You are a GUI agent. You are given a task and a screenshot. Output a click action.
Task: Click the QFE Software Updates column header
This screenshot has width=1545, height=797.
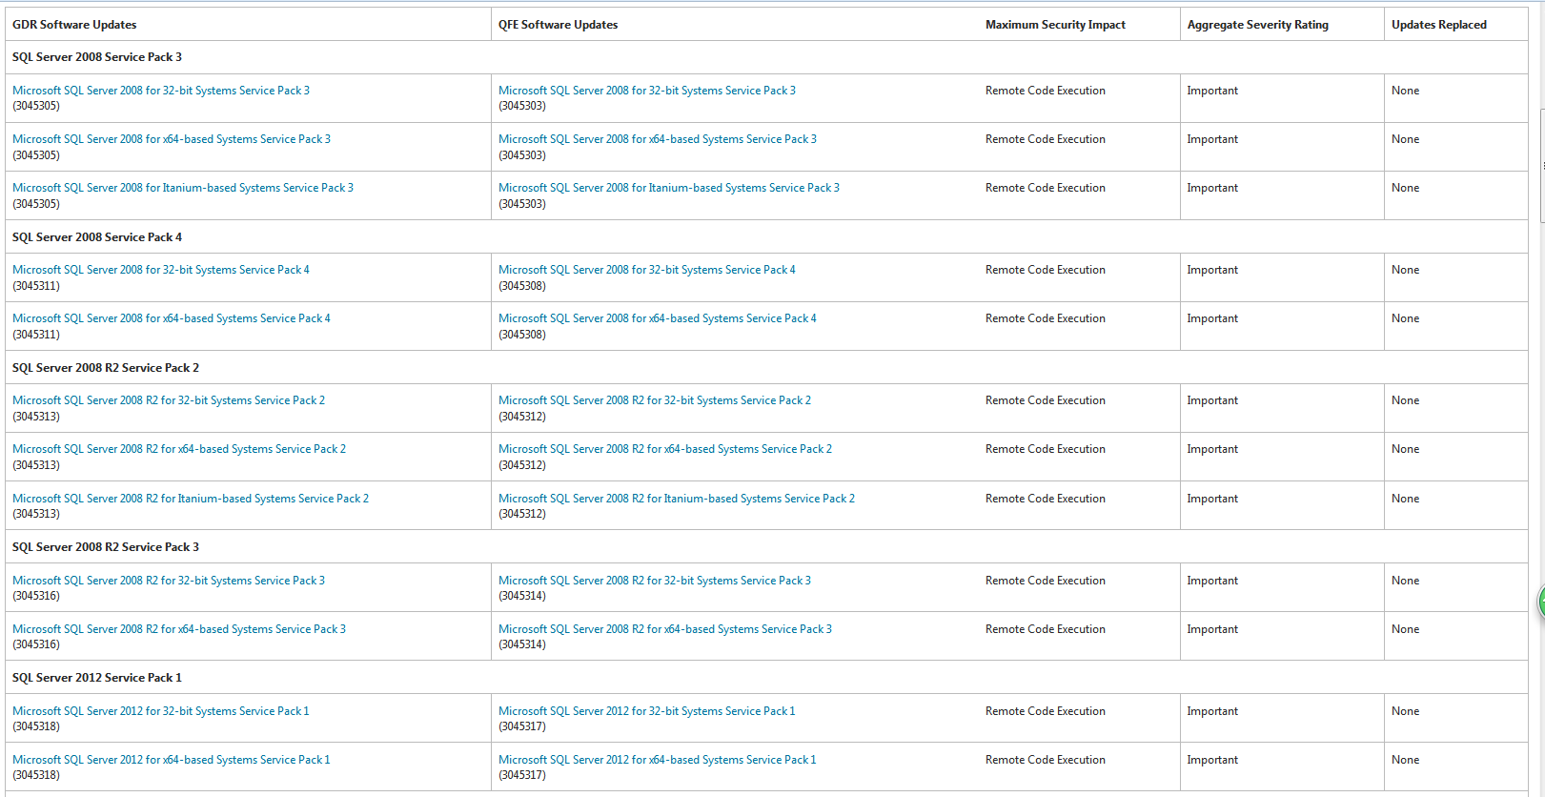click(558, 25)
